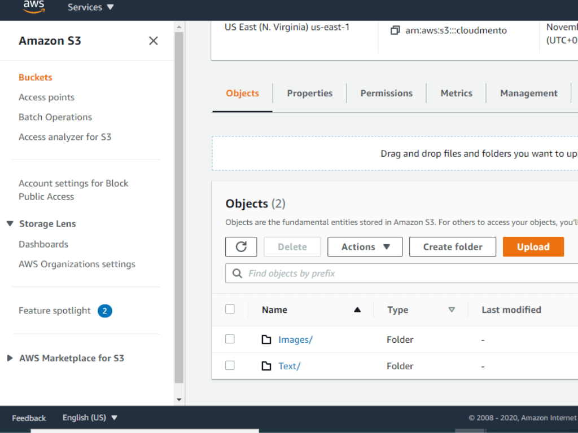This screenshot has width=578, height=433.
Task: Open AWS Organizations settings
Action: click(x=77, y=264)
